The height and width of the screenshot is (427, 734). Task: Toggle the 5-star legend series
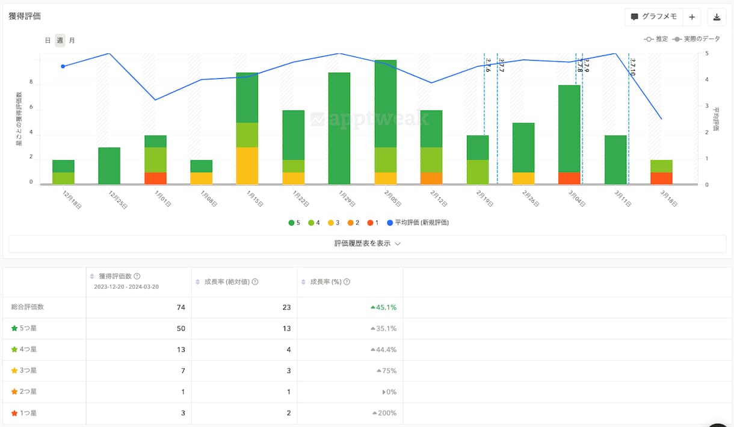[x=295, y=223]
